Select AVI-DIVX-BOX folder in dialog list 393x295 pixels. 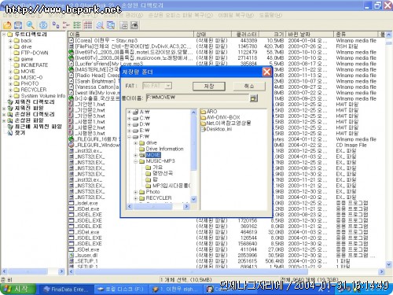pyautogui.click(x=223, y=117)
